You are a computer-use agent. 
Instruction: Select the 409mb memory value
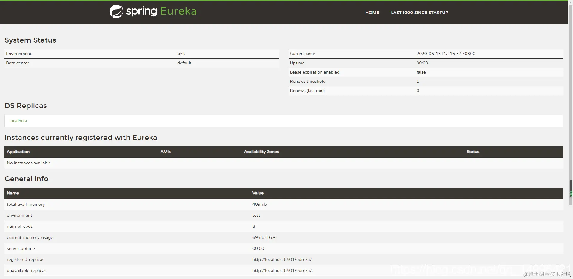259,204
